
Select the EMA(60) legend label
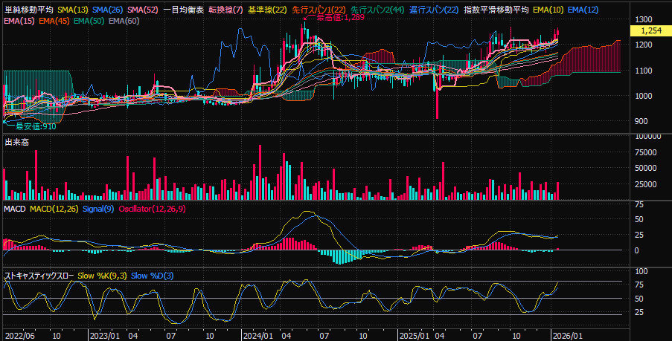click(x=124, y=21)
